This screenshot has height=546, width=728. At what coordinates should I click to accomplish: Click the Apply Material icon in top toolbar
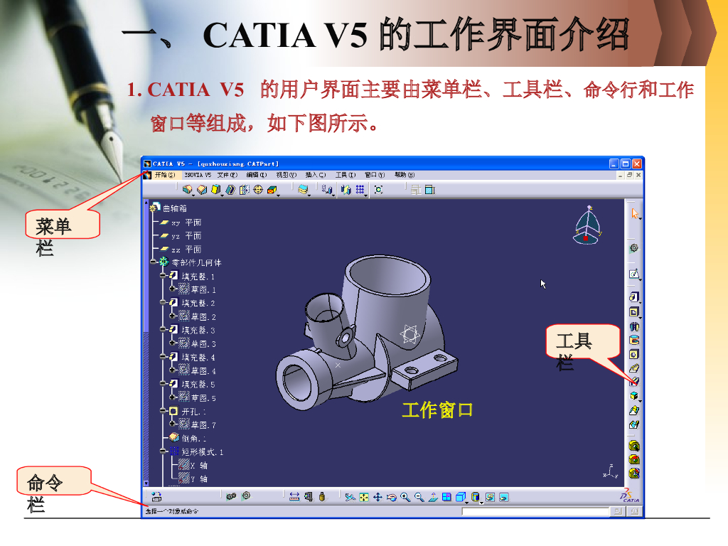point(303,189)
